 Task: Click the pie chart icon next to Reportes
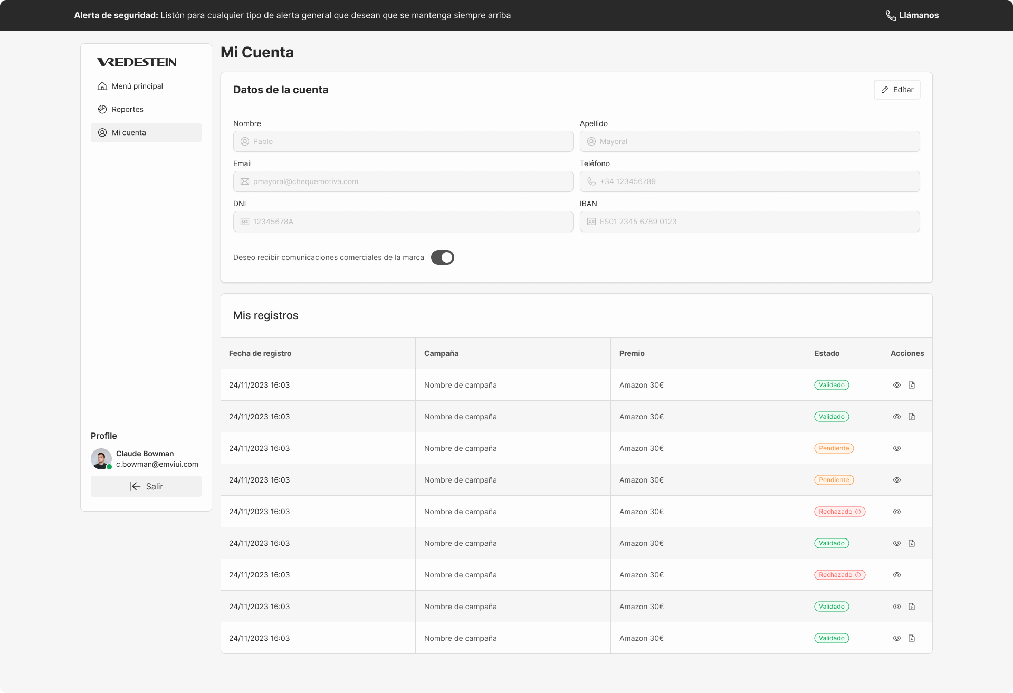click(x=102, y=109)
